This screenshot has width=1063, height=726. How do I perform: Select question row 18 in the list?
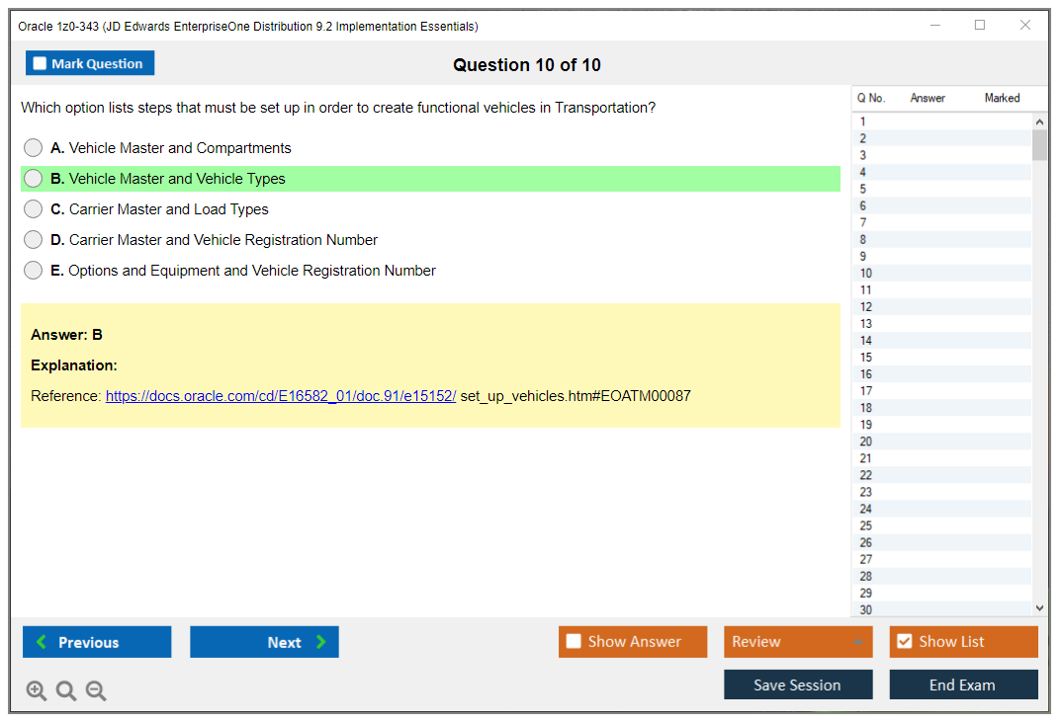[x=941, y=408]
